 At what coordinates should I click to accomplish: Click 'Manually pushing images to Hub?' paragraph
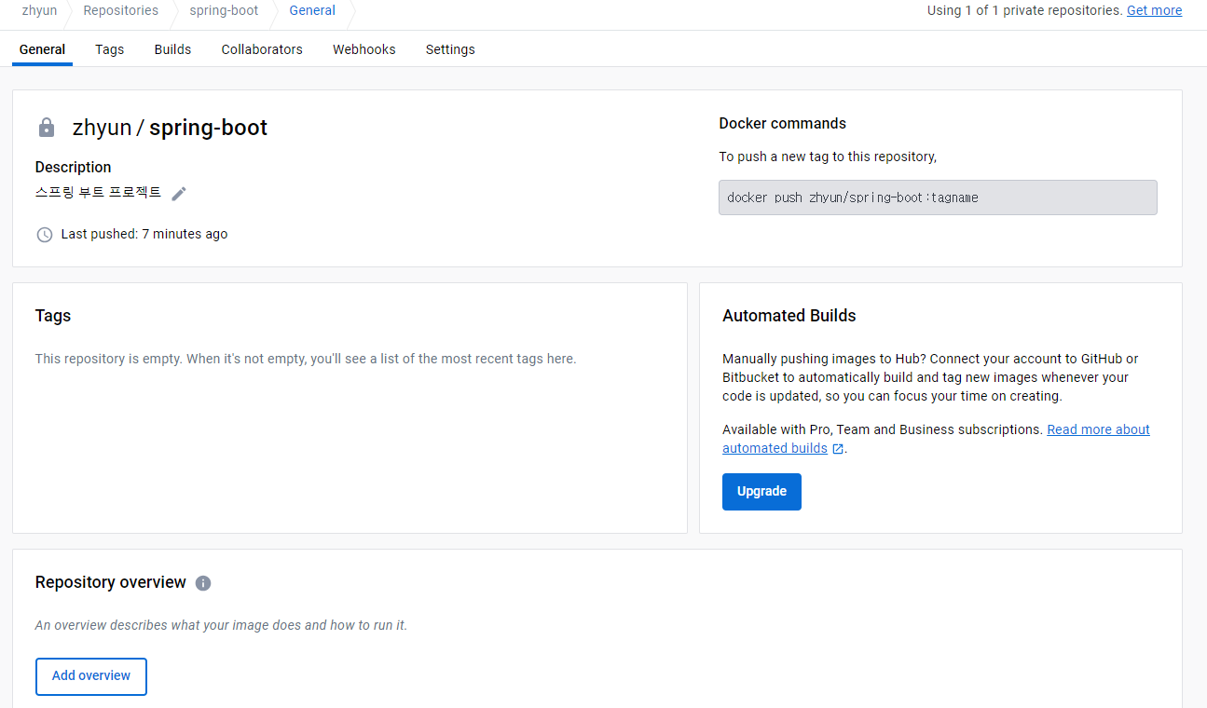[930, 377]
